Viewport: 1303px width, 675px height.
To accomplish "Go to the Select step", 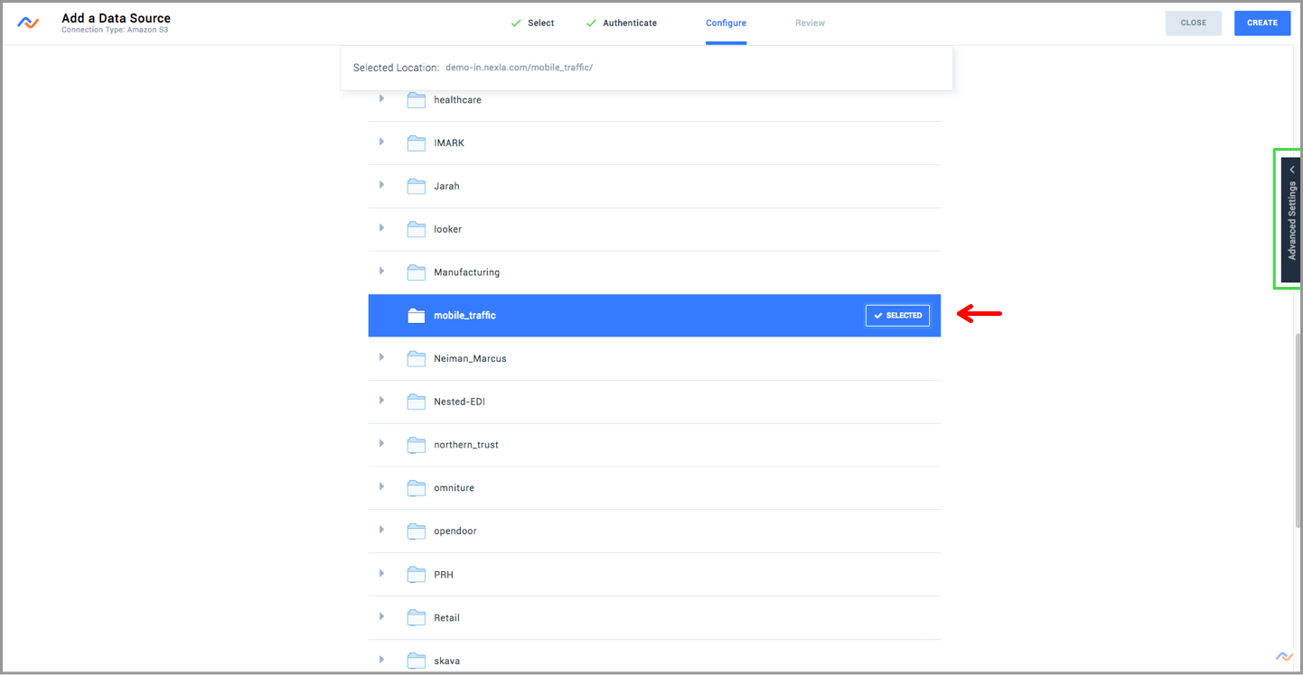I will click(533, 23).
